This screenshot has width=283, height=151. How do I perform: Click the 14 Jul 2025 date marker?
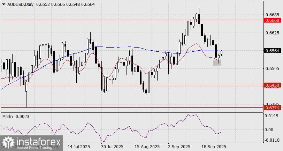pos(79,147)
